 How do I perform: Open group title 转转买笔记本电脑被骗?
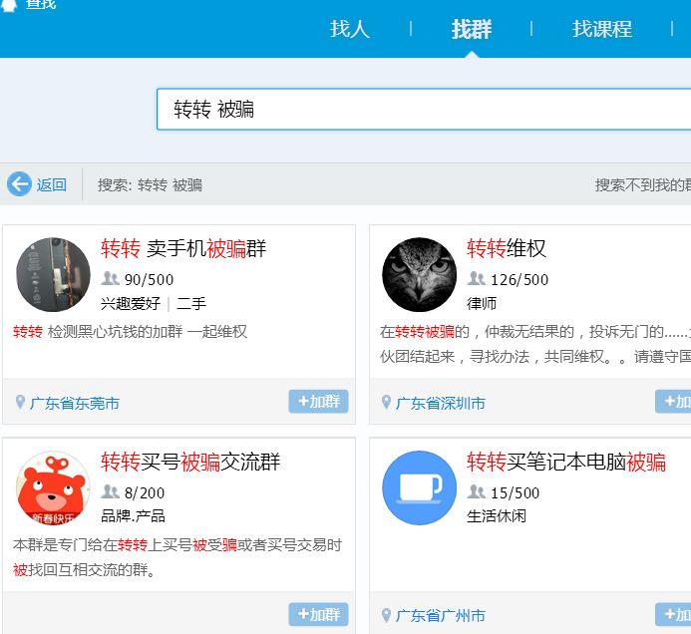pos(566,462)
